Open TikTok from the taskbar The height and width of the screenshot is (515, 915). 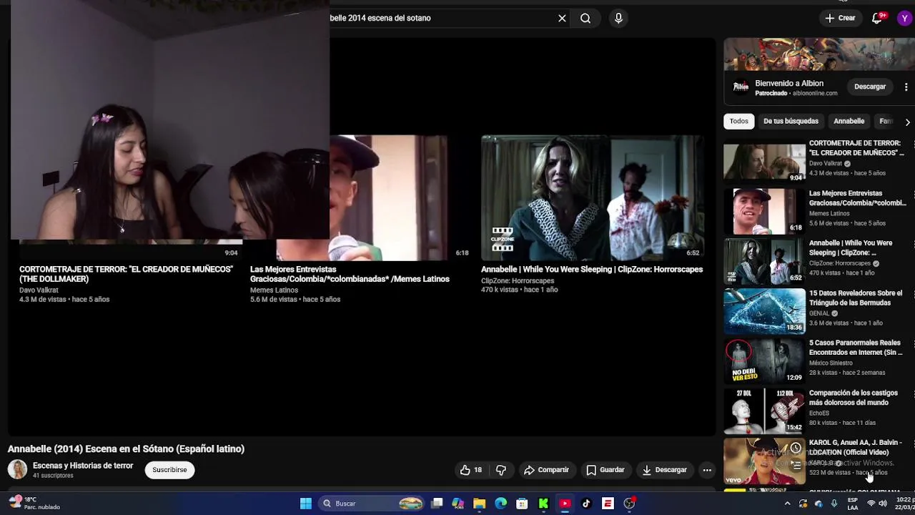586,504
